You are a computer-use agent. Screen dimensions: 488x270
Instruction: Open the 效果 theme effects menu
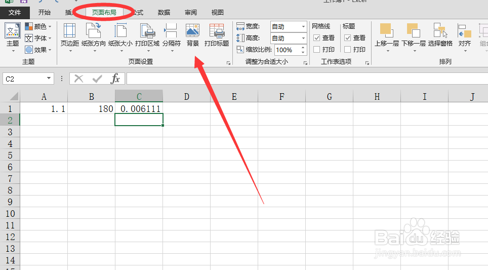coord(38,50)
